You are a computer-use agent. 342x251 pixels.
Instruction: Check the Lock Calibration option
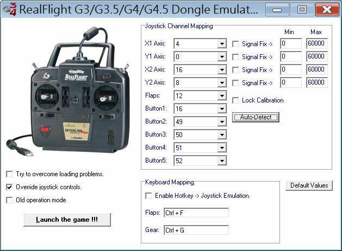pyautogui.click(x=235, y=100)
